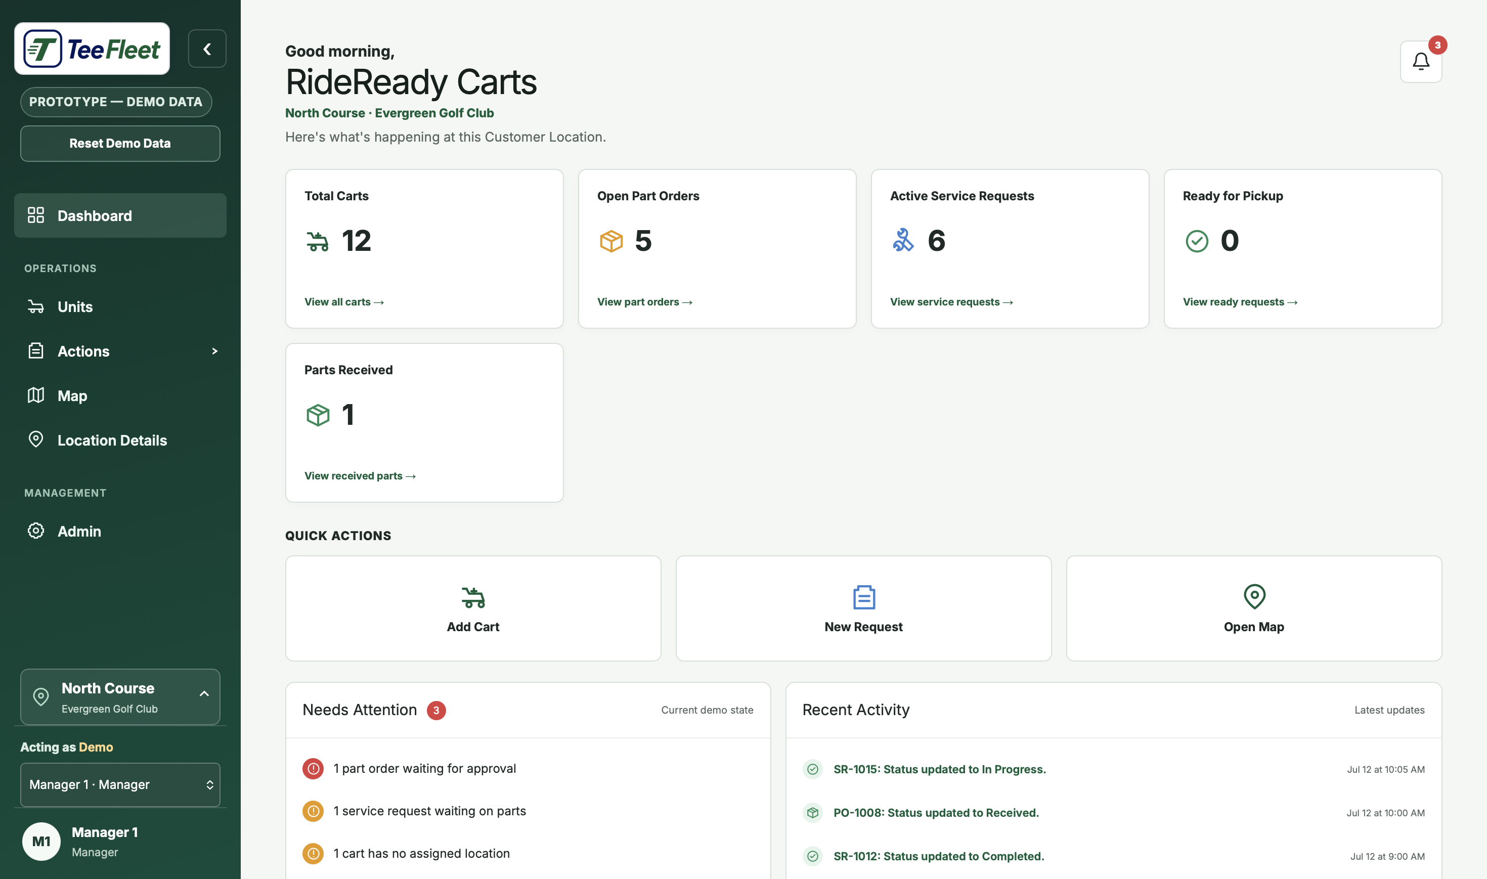Open the Units menu item
Image resolution: width=1487 pixels, height=879 pixels.
[x=120, y=307]
